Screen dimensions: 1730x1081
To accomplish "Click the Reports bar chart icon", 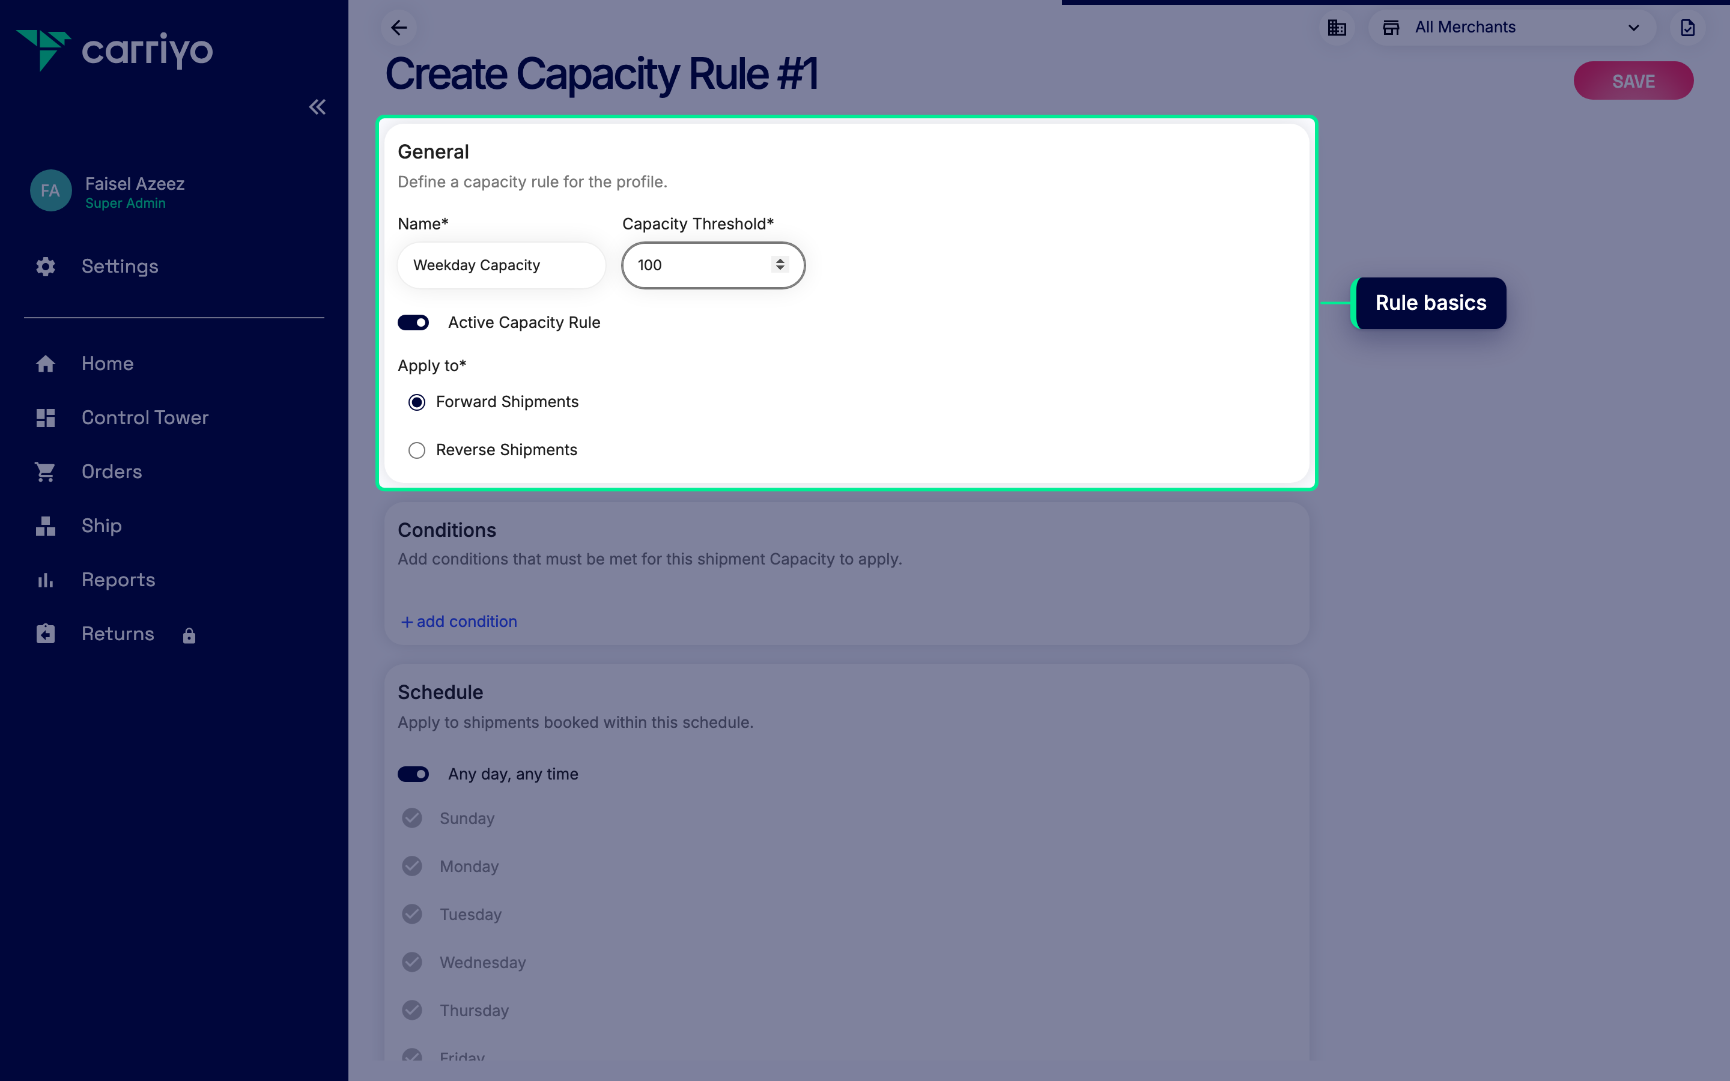I will (46, 580).
